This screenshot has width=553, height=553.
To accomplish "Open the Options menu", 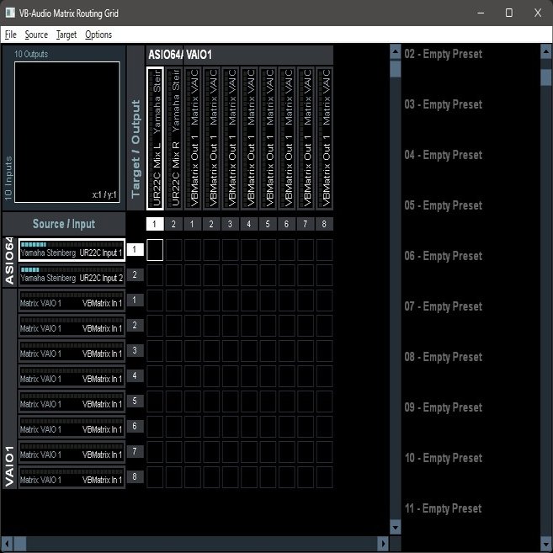I will [98, 35].
